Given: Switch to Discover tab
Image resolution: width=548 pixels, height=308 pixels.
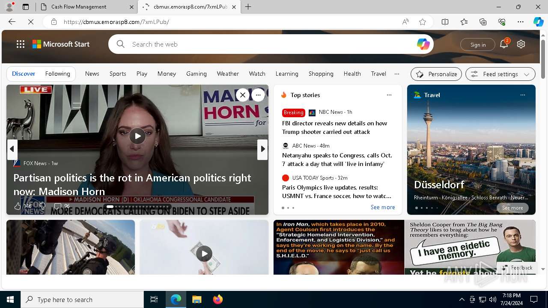Looking at the screenshot, I should click(24, 74).
